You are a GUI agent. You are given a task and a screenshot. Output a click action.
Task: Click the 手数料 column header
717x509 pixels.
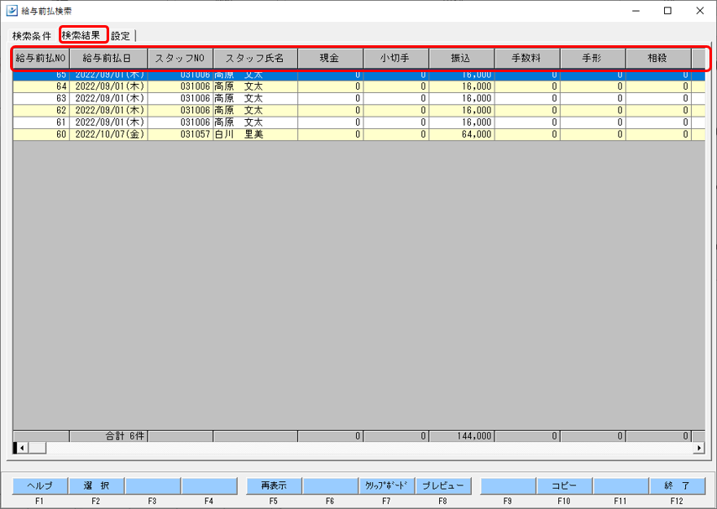tap(526, 59)
